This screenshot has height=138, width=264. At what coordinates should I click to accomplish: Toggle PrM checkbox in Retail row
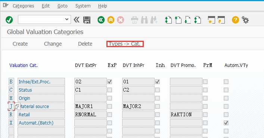[x=205, y=115]
